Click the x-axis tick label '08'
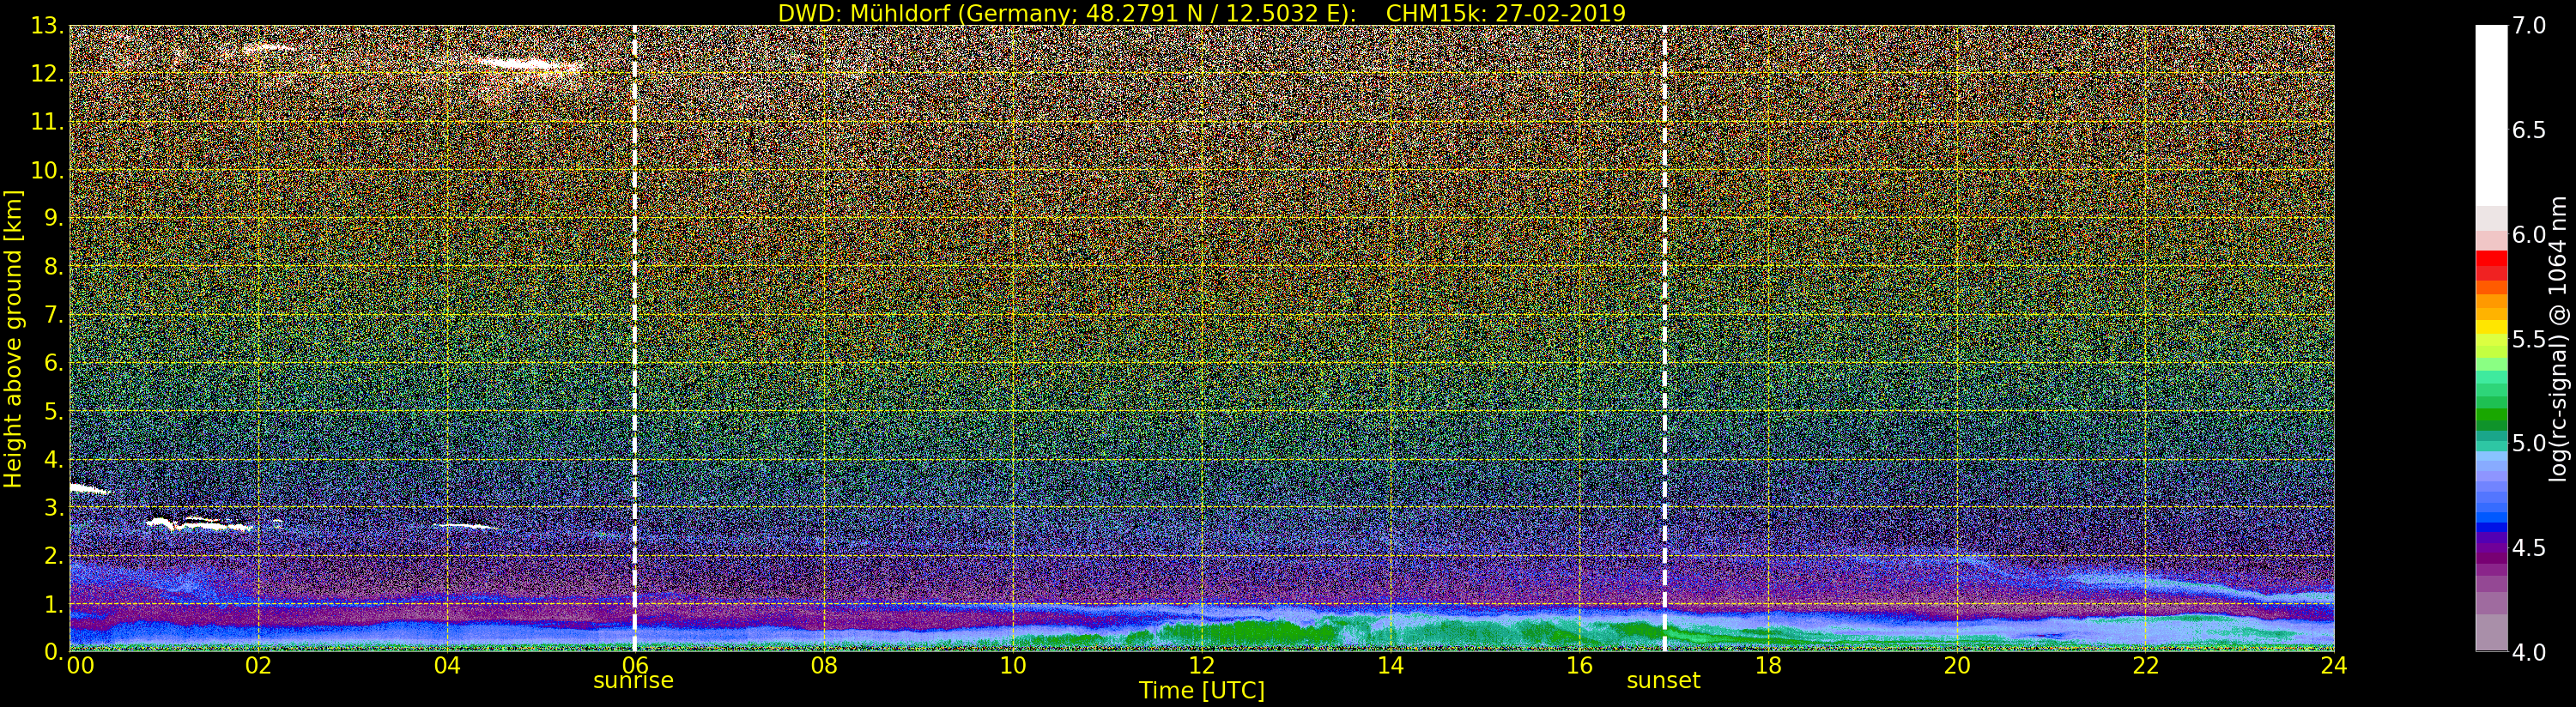The image size is (2576, 707). point(824,665)
